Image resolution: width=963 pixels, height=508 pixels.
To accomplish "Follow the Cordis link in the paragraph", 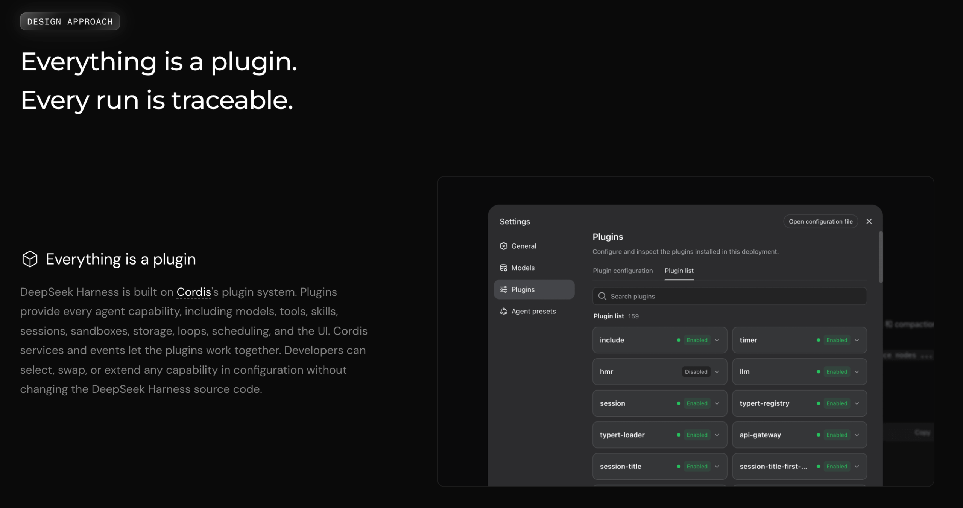I will pyautogui.click(x=194, y=292).
